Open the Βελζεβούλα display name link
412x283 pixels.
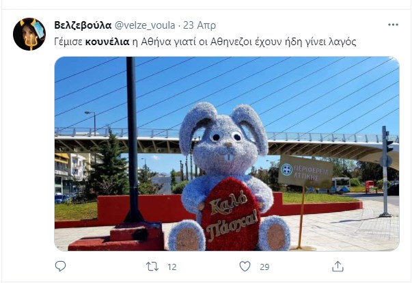tap(83, 25)
